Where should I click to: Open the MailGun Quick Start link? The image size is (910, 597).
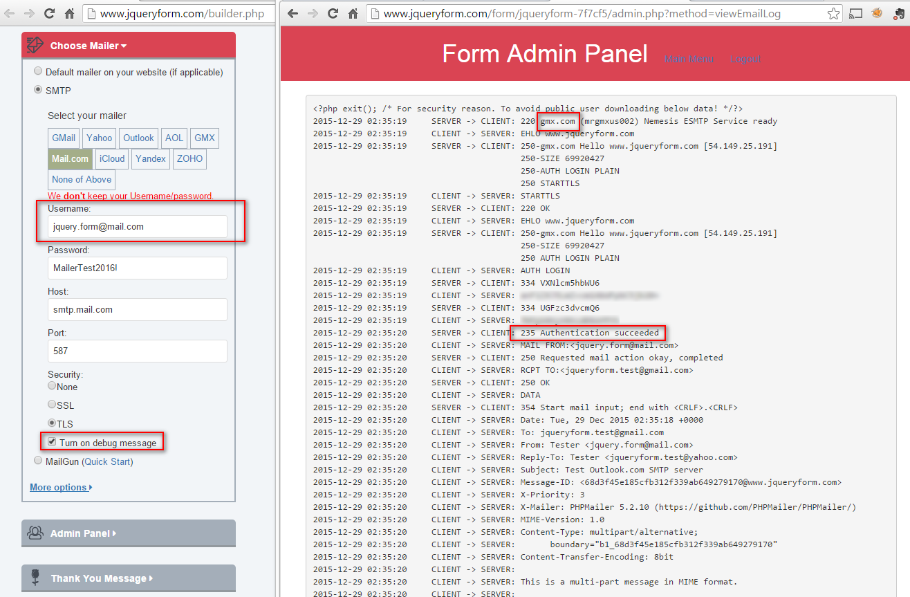pos(107,461)
